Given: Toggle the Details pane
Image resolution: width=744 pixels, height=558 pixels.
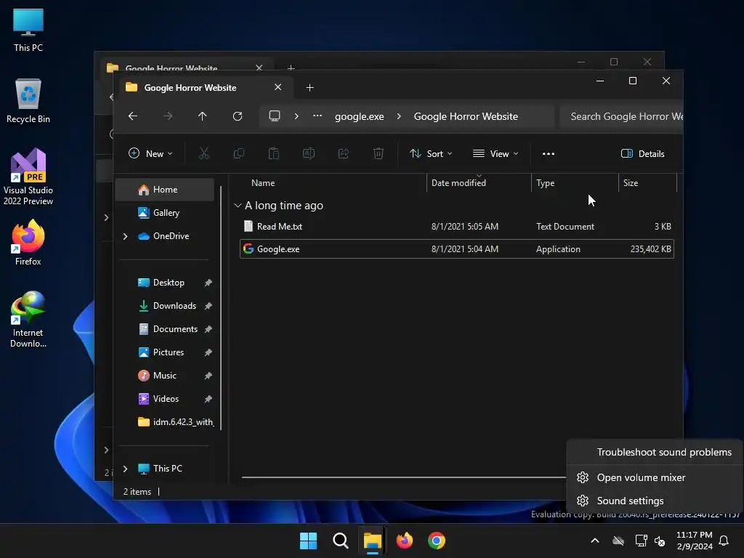Looking at the screenshot, I should click(643, 154).
